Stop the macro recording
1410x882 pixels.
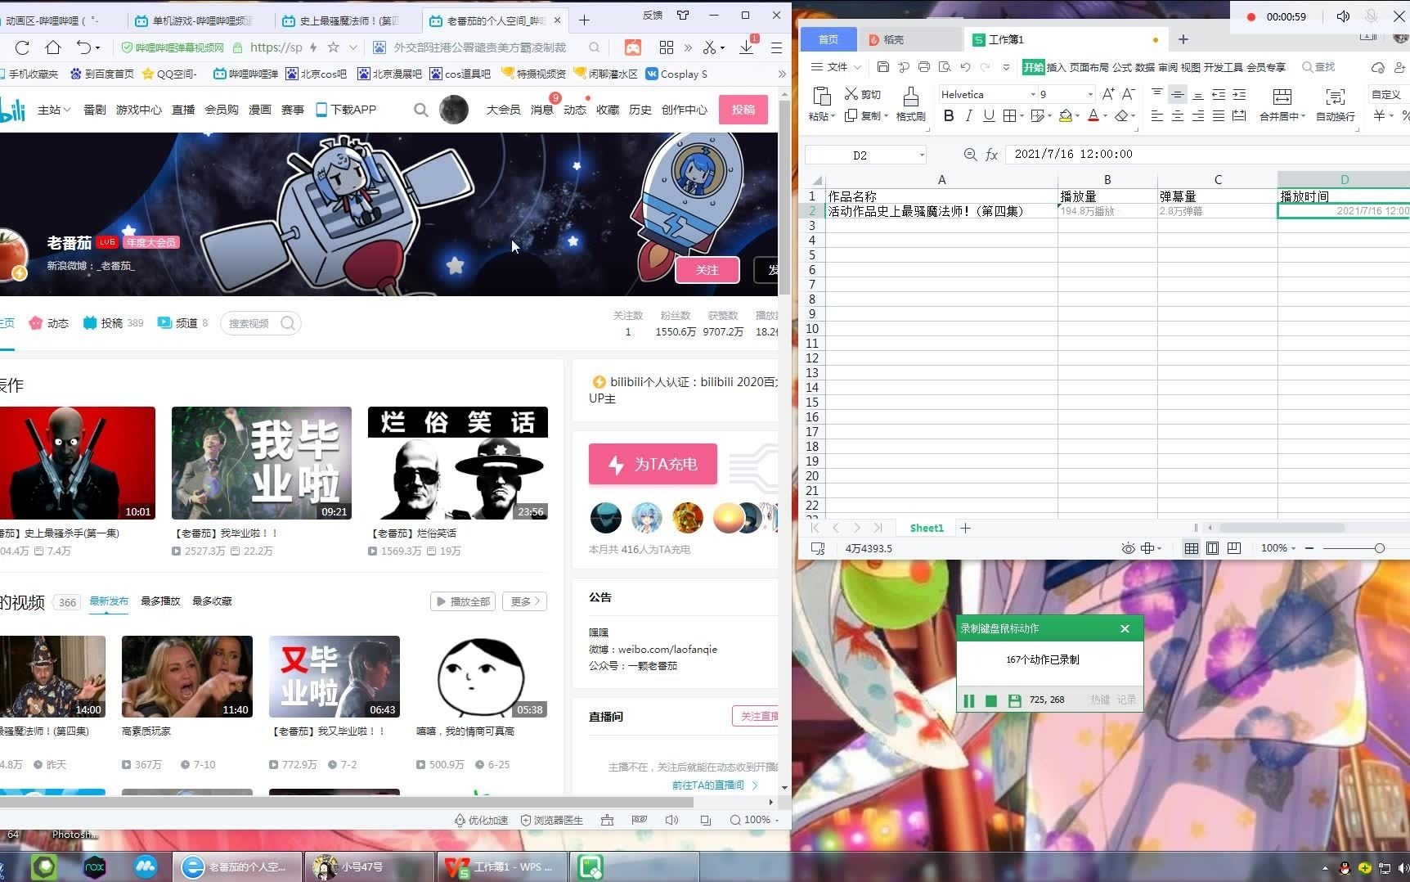(x=991, y=700)
